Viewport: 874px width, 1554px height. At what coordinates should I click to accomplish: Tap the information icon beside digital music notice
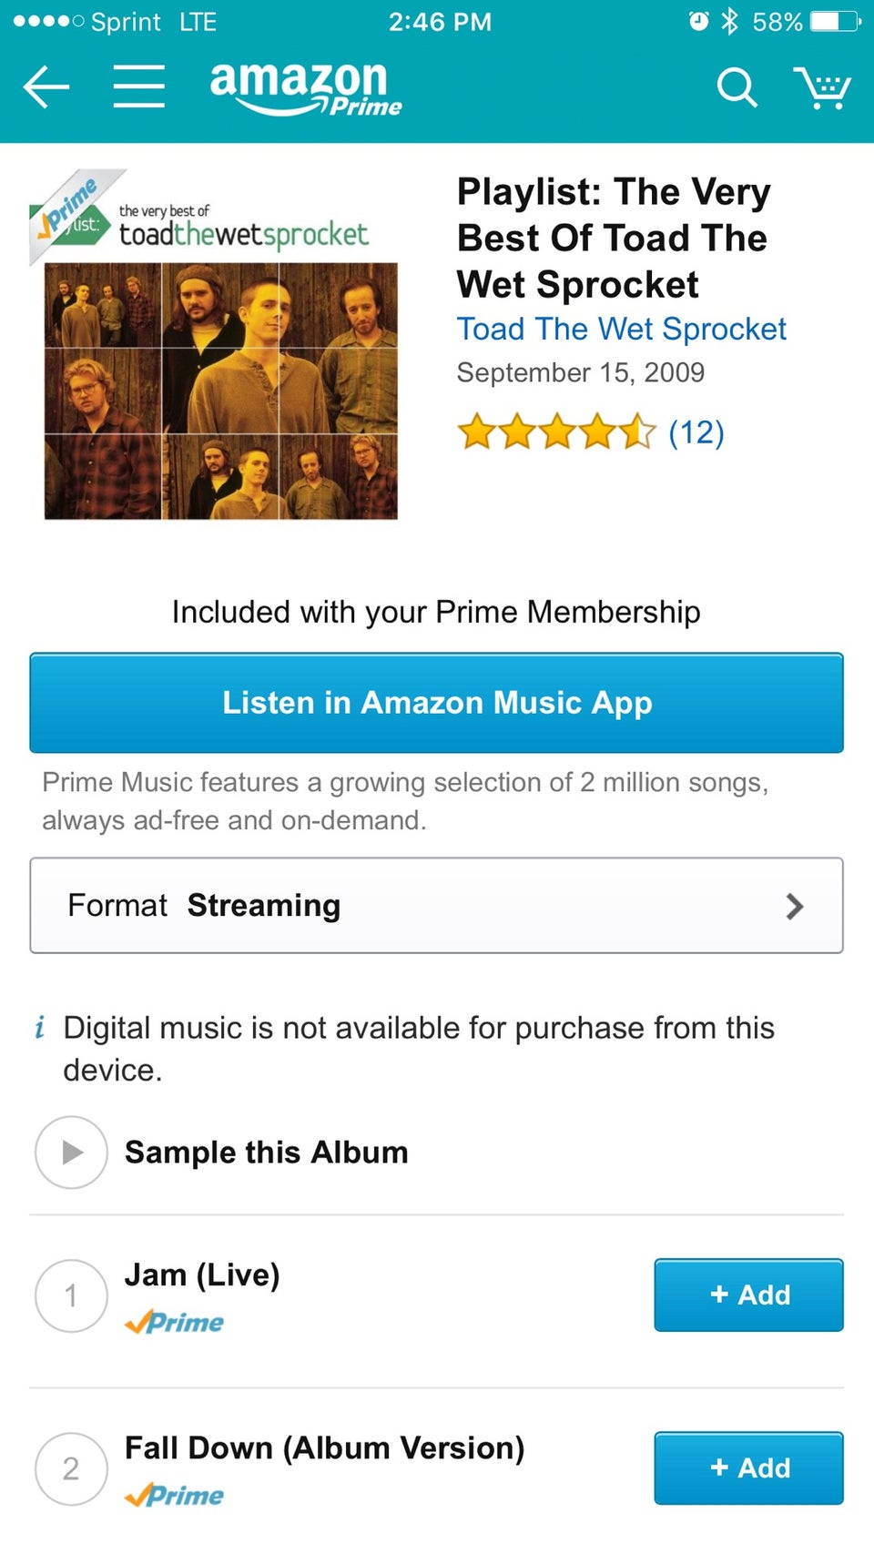39,1028
